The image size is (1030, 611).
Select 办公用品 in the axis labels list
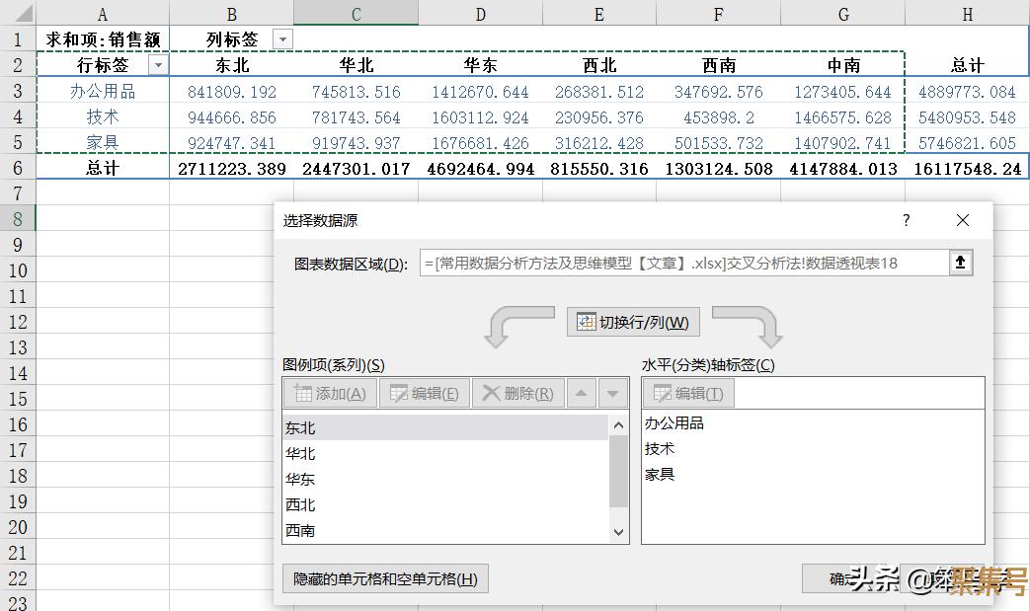coord(674,423)
